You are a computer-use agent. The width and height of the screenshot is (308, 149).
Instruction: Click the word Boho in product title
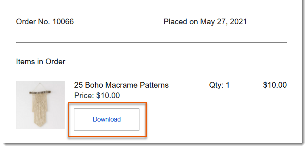point(94,85)
